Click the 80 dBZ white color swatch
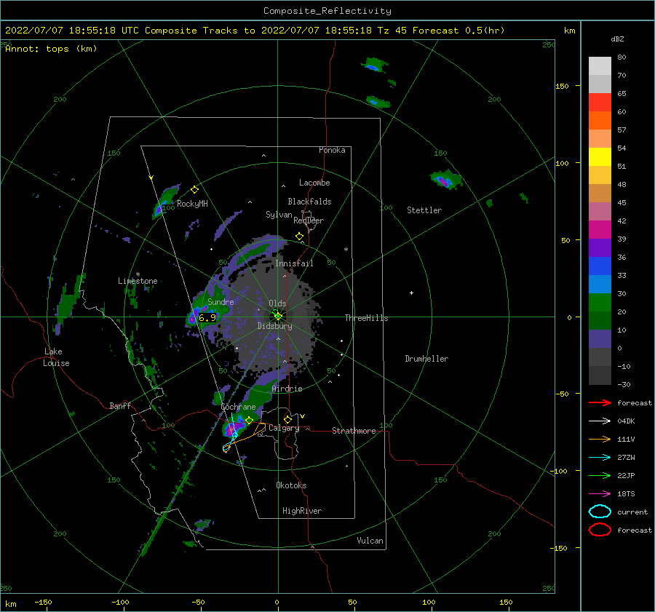655x612 pixels. [600, 65]
